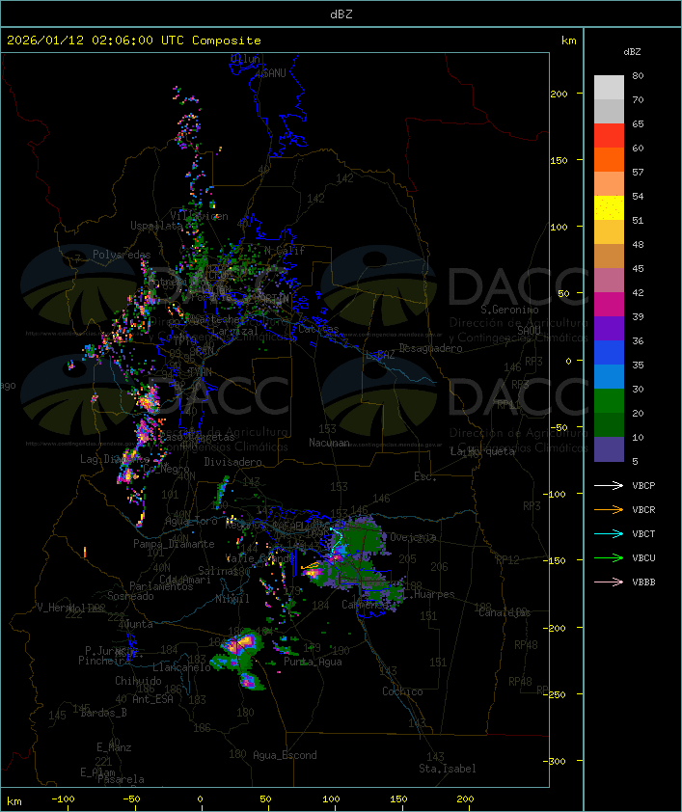Click the Desaguadero map label
This screenshot has width=682, height=812.
pyautogui.click(x=430, y=348)
